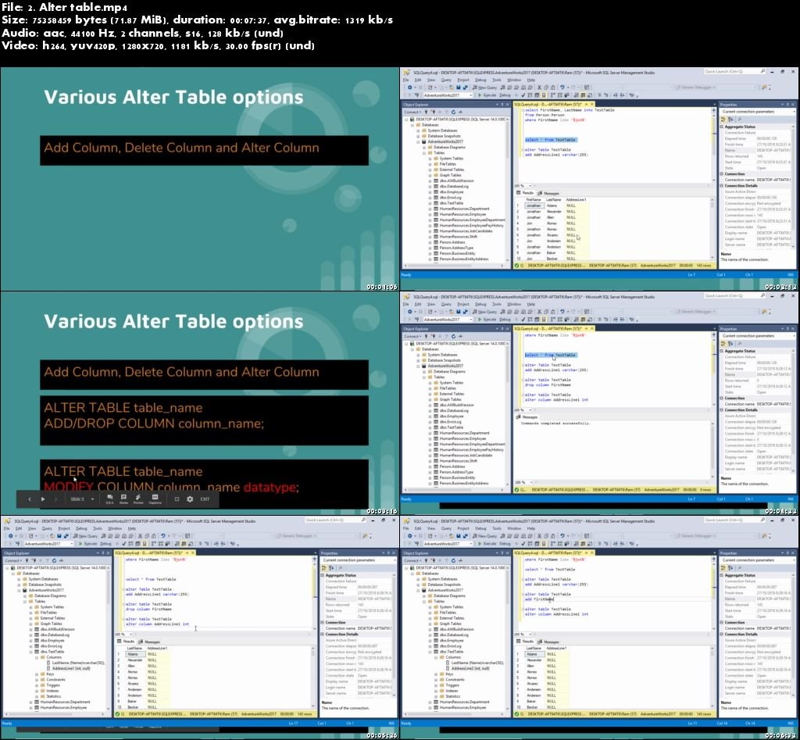The width and height of the screenshot is (800, 740).
Task: Open File menu in 00:02:12 frame
Action: click(x=406, y=80)
